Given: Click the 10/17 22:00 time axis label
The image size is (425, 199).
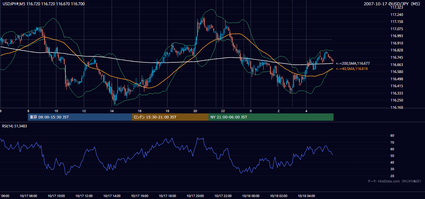Looking at the screenshot, I should [x=223, y=196].
